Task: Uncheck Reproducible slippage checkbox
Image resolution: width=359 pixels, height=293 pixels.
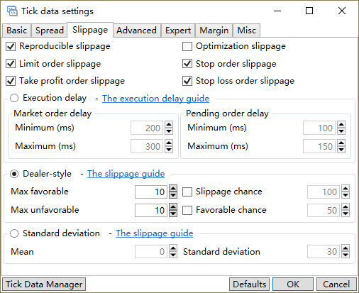Action: tap(11, 46)
